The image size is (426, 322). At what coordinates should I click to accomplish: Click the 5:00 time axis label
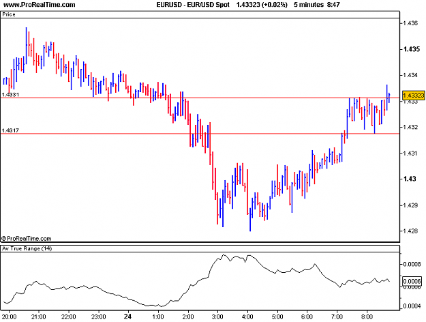(x=277, y=317)
